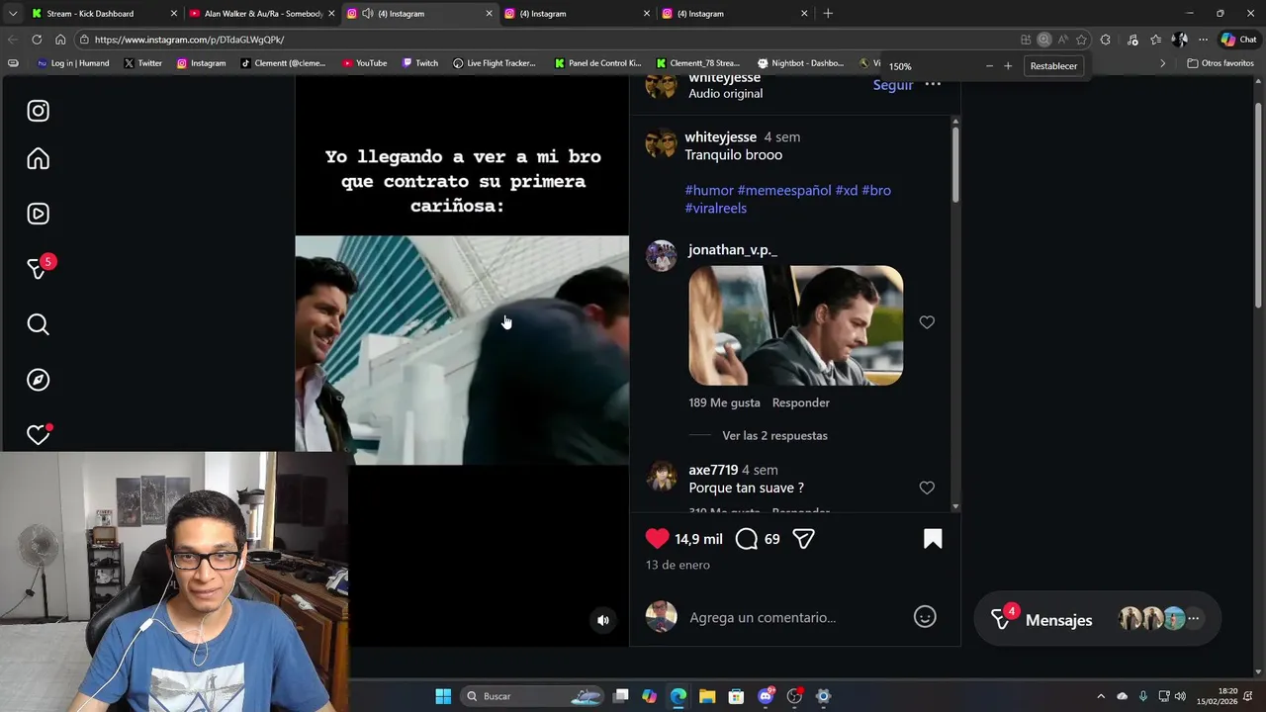Open File Explorer from taskbar
Image resolution: width=1266 pixels, height=712 pixels.
tap(707, 696)
